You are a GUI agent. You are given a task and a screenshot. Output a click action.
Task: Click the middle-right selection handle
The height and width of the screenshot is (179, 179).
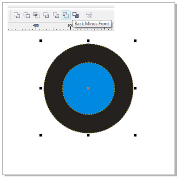tap(135, 88)
